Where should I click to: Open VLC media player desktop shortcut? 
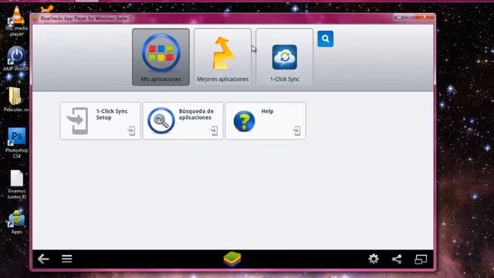pyautogui.click(x=16, y=21)
